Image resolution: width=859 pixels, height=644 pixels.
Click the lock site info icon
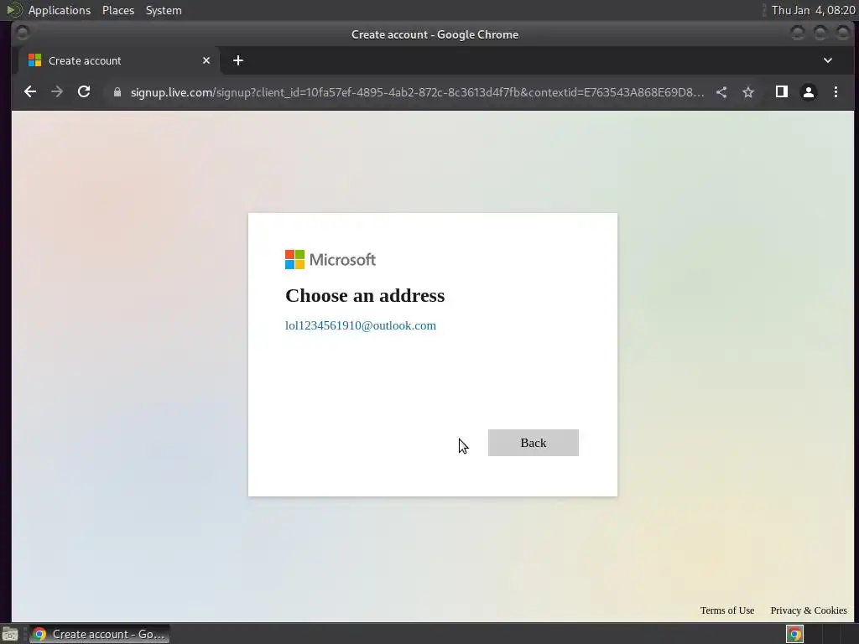(x=117, y=92)
